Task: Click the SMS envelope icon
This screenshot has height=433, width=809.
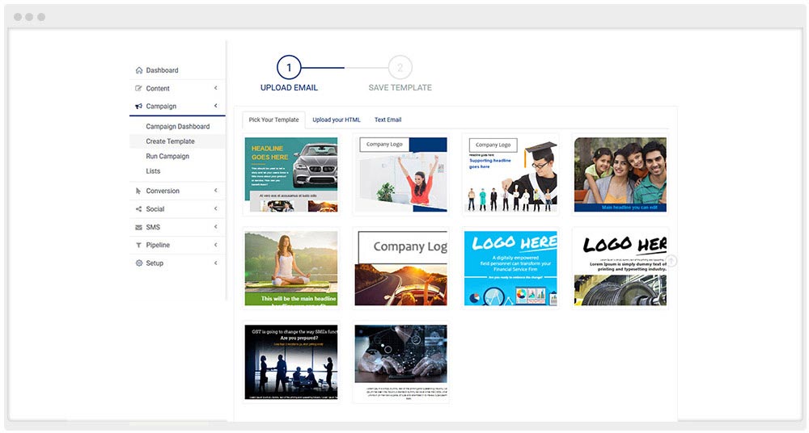Action: pyautogui.click(x=138, y=227)
